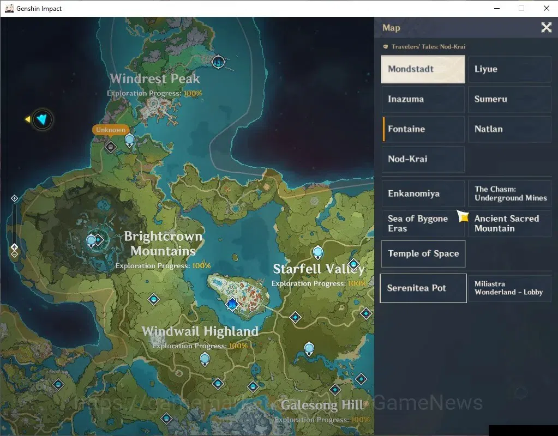Click the Map panel heading
Image resolution: width=558 pixels, height=436 pixels.
click(x=391, y=28)
